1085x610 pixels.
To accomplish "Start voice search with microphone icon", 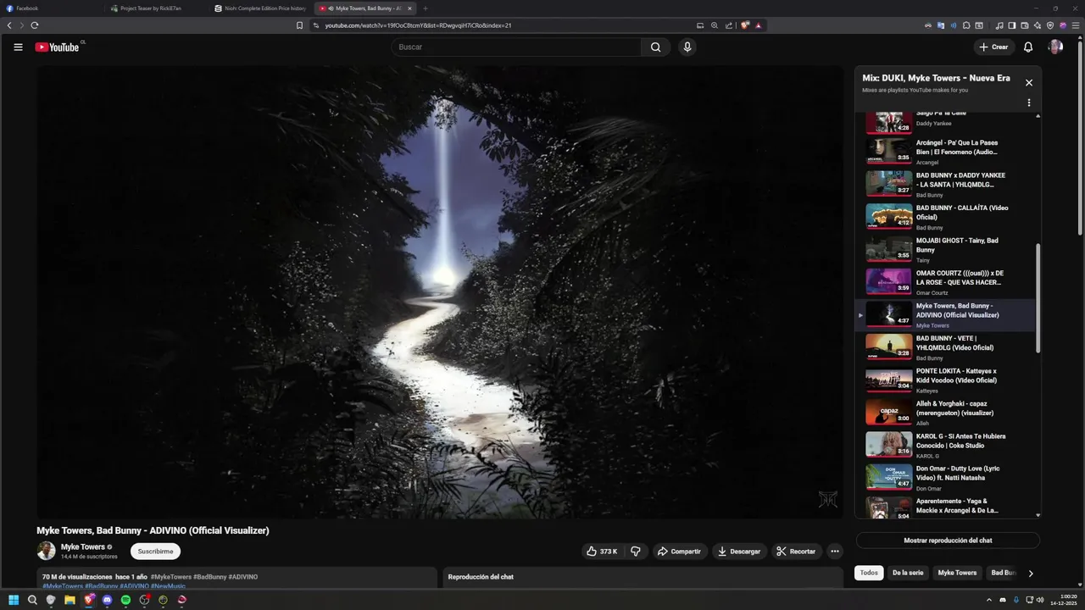I will click(687, 47).
